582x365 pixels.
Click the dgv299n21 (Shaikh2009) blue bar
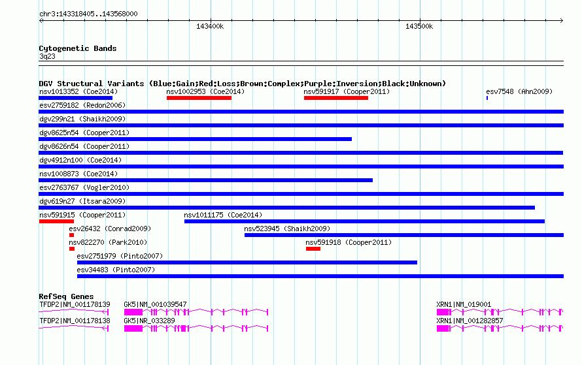[x=301, y=125]
